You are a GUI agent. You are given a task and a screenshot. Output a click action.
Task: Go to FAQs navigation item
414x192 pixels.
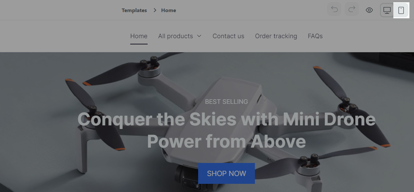click(315, 36)
